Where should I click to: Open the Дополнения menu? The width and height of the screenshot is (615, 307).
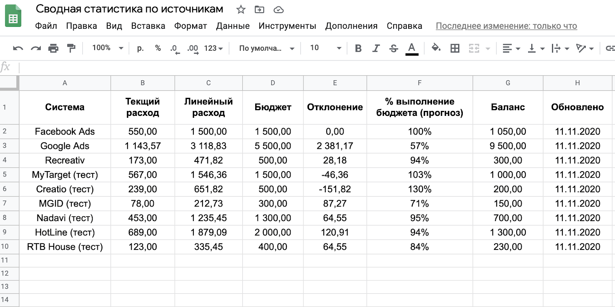coord(351,26)
